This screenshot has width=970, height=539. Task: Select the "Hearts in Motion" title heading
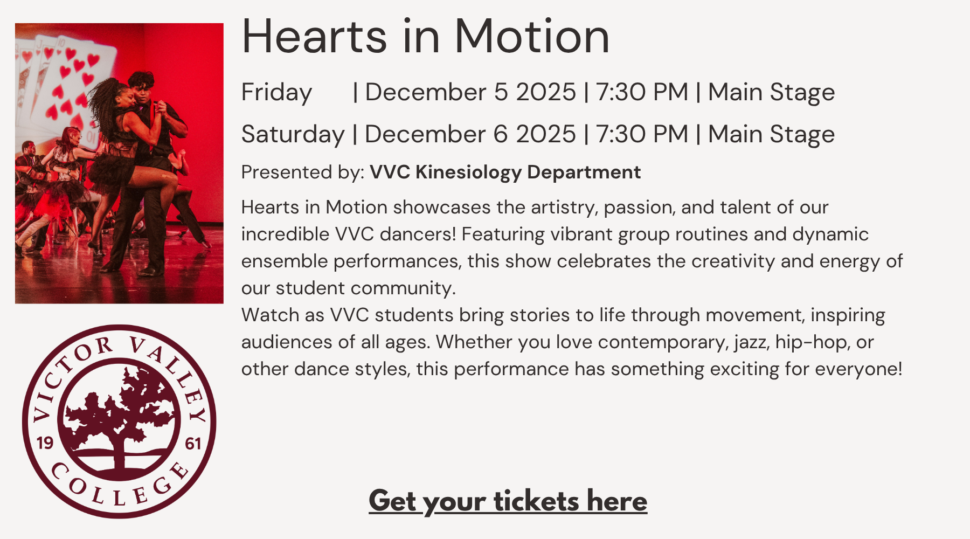[x=425, y=37]
